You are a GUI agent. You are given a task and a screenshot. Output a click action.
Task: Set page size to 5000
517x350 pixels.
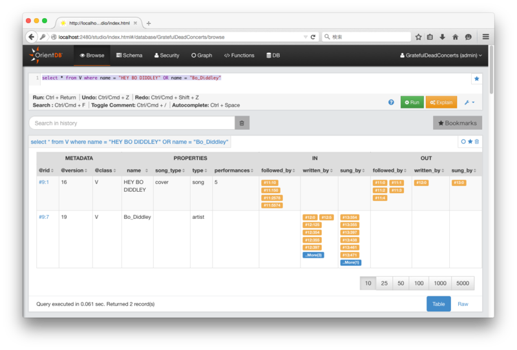click(463, 283)
